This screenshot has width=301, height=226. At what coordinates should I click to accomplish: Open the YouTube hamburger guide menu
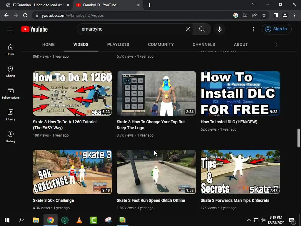[11, 29]
